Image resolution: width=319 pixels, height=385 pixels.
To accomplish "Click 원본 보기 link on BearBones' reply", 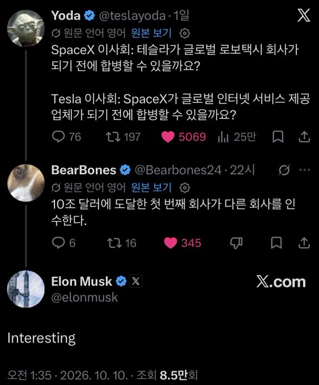I will (x=151, y=187).
